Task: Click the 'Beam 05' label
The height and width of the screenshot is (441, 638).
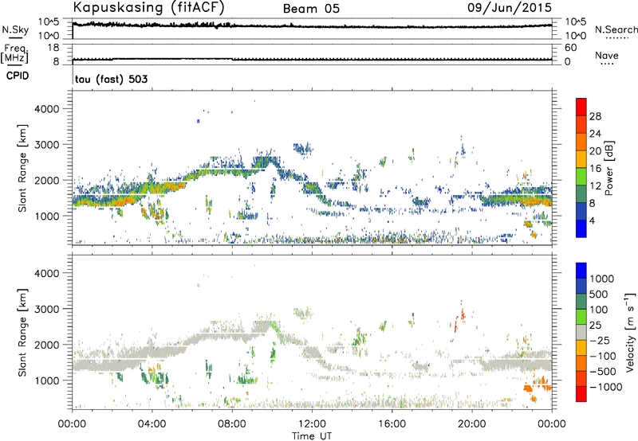Action: click(311, 9)
